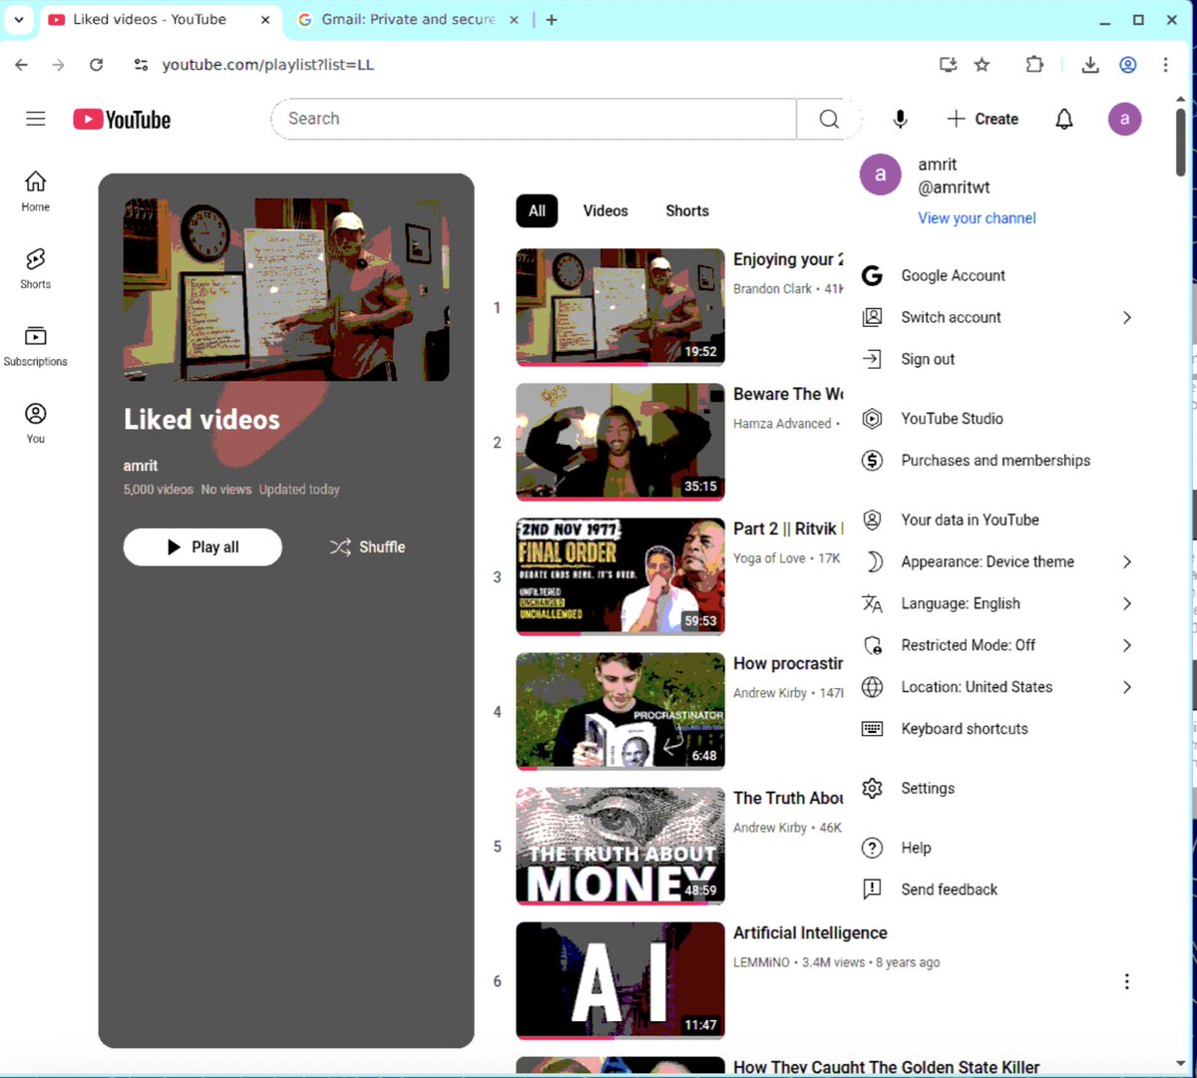
Task: Open Hamza Advanced video thumbnail 35:15
Action: click(620, 442)
